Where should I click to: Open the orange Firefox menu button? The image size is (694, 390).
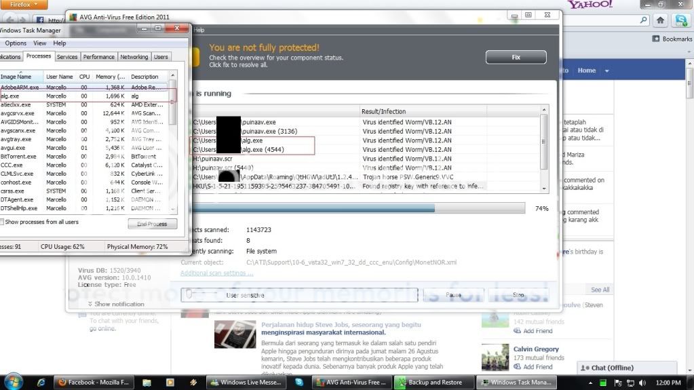[24, 5]
